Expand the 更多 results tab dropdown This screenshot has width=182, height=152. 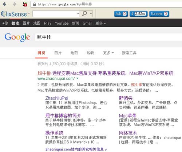108,53
